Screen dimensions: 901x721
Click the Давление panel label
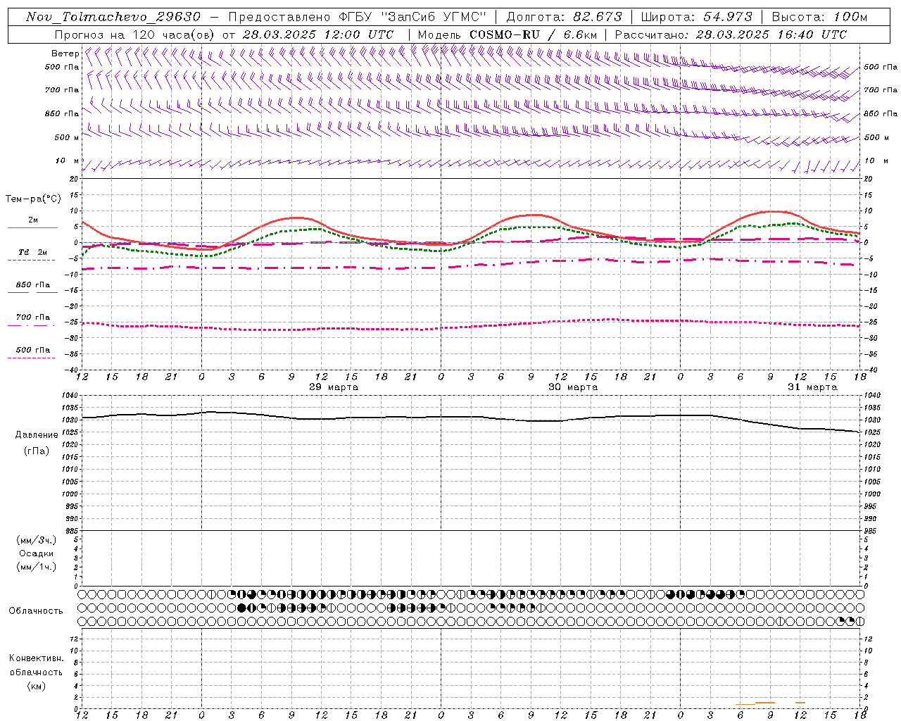point(37,435)
